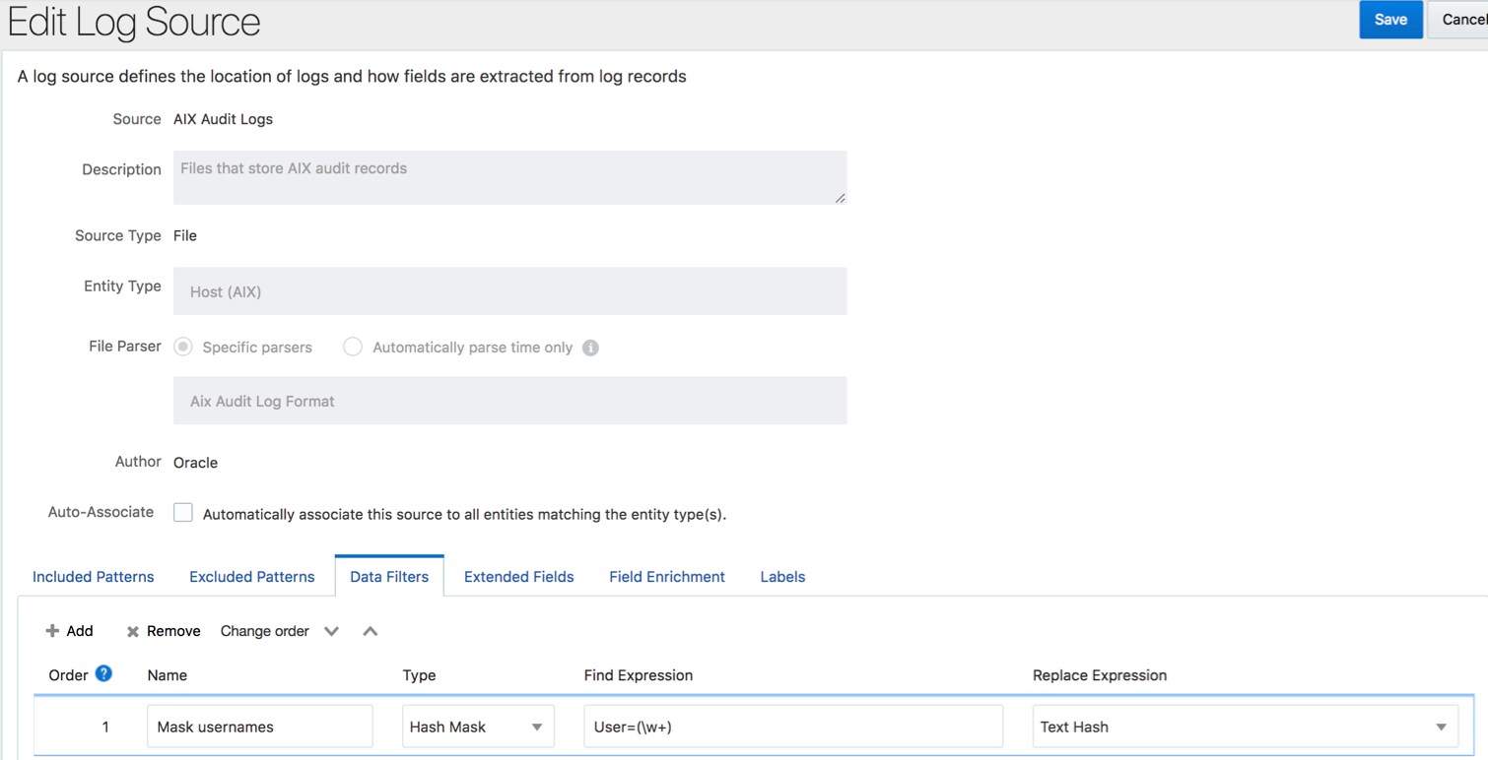Click the Cancel button

click(x=1461, y=20)
